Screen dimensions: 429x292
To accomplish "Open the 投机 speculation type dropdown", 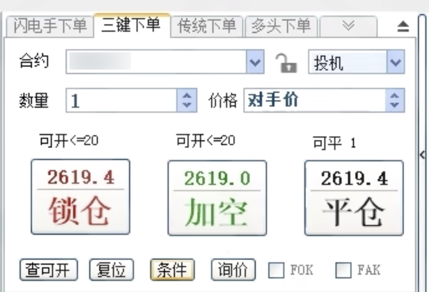I will click(x=395, y=62).
